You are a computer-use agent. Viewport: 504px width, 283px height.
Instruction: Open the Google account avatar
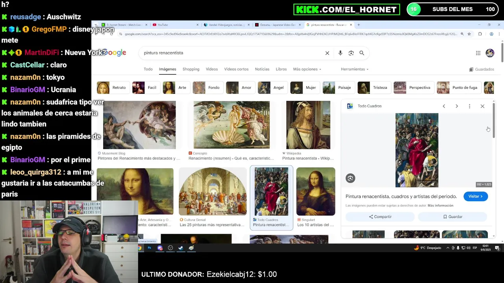coord(490,53)
